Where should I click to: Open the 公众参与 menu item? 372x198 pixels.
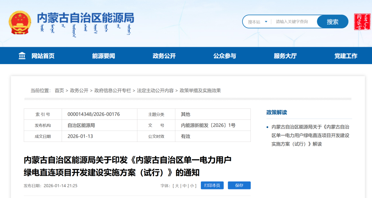point(225,56)
